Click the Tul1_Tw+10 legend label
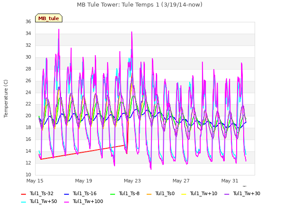This screenshot has height=210, width=281. 204,193
